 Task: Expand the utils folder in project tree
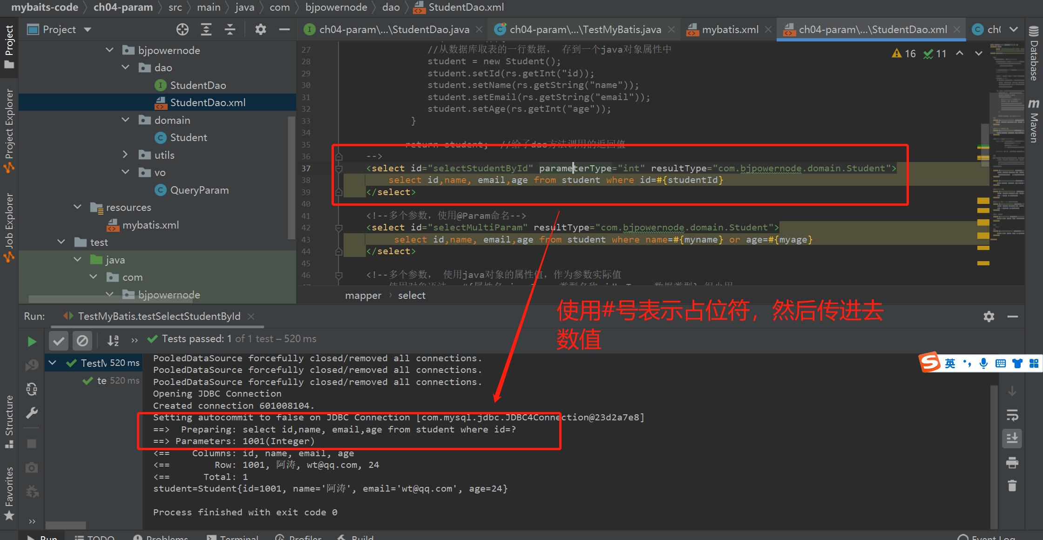coord(125,155)
